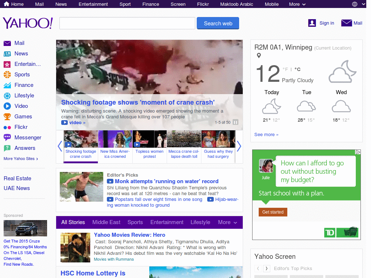Expand More Yahoo Sites list
The width and height of the screenshot is (371, 278).
pyautogui.click(x=21, y=159)
